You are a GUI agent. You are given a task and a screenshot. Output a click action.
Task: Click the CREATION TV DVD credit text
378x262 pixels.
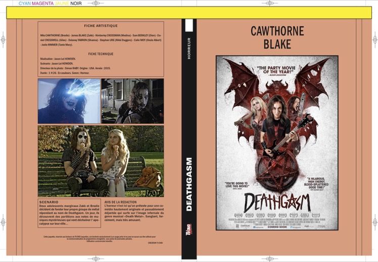pos(155,243)
